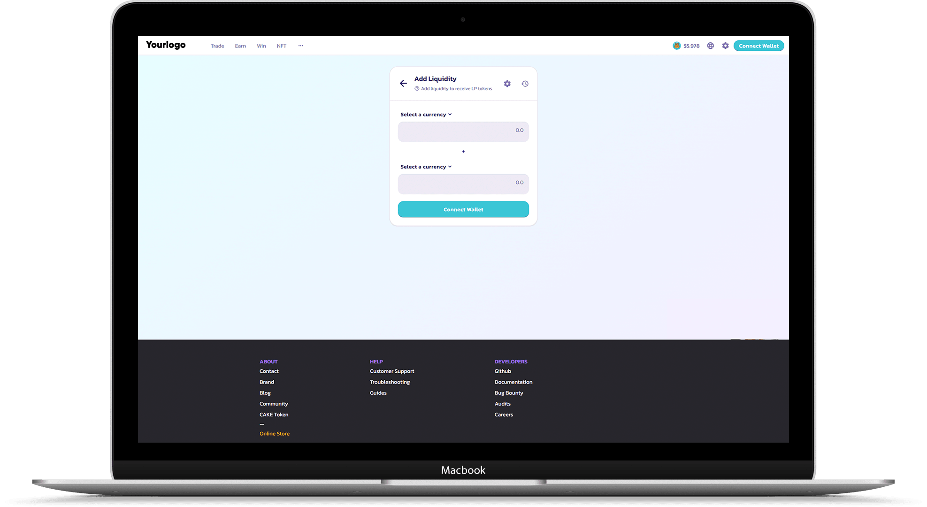The height and width of the screenshot is (507, 927).
Task: Click the info circle icon near LP tokens
Action: (x=416, y=88)
